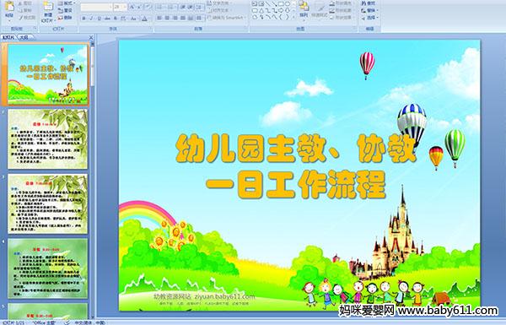506x325 pixels.
Task: Toggle Underline formatting
Action: coord(100,19)
